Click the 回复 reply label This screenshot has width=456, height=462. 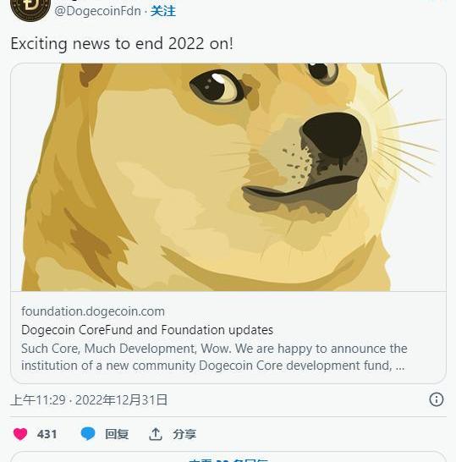pos(117,434)
